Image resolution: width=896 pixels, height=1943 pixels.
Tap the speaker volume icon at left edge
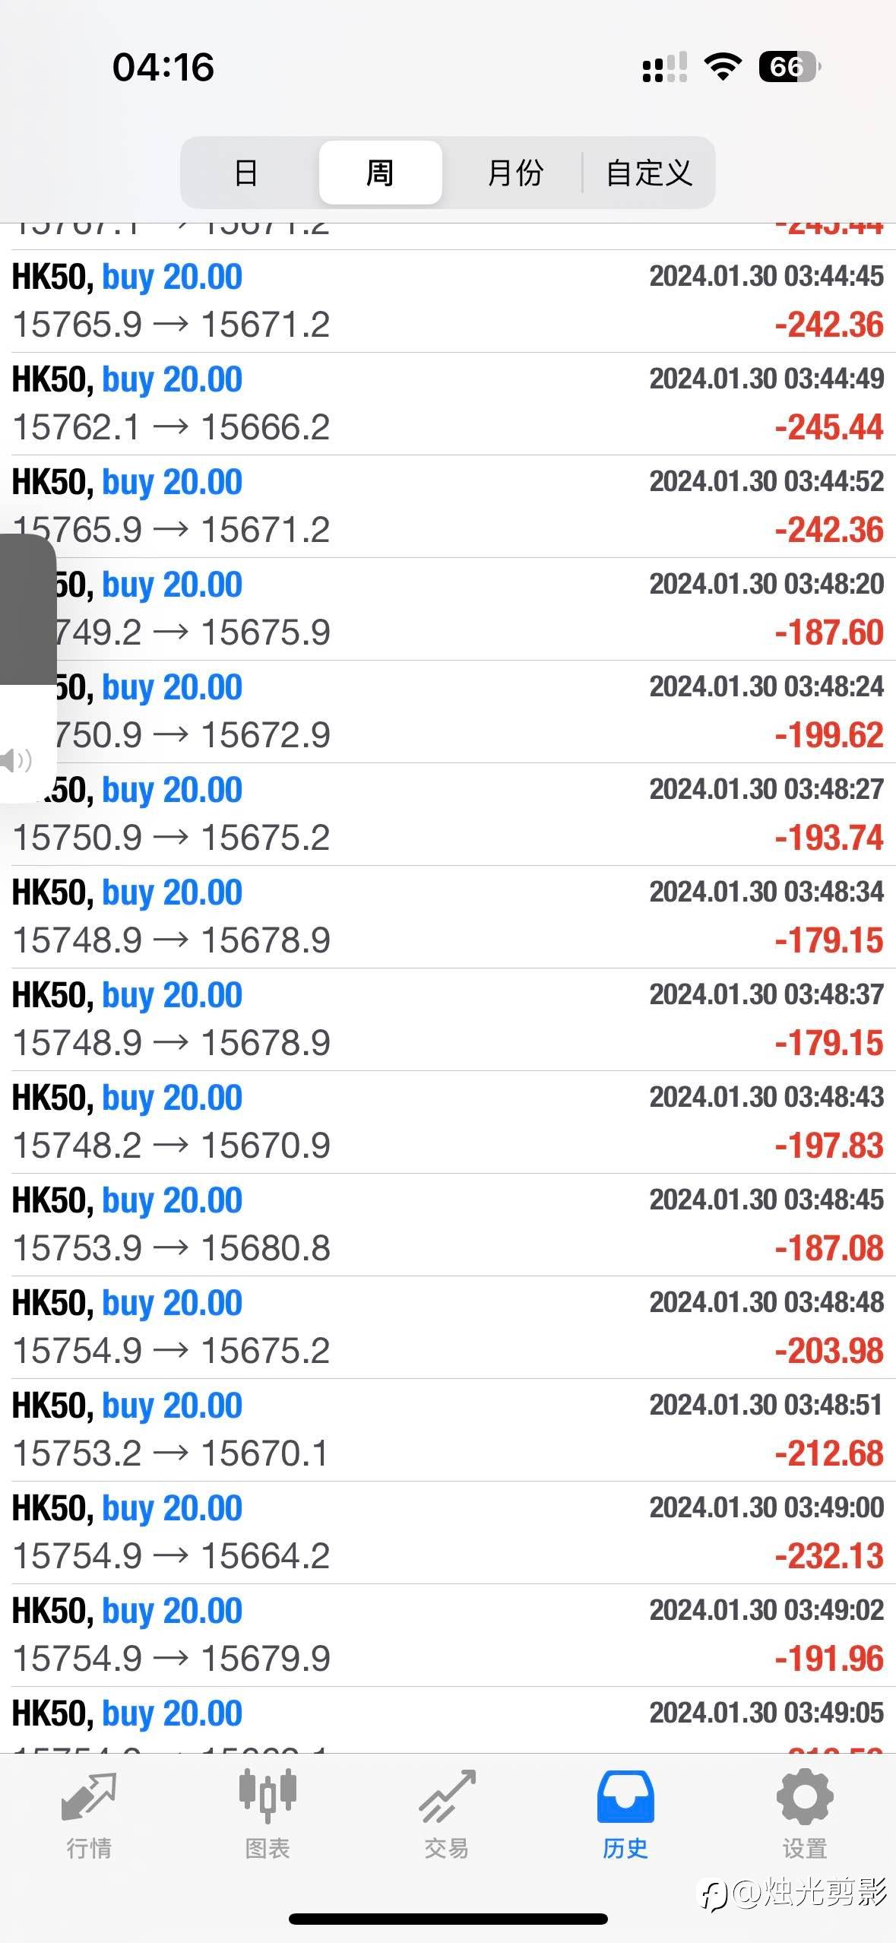click(15, 759)
